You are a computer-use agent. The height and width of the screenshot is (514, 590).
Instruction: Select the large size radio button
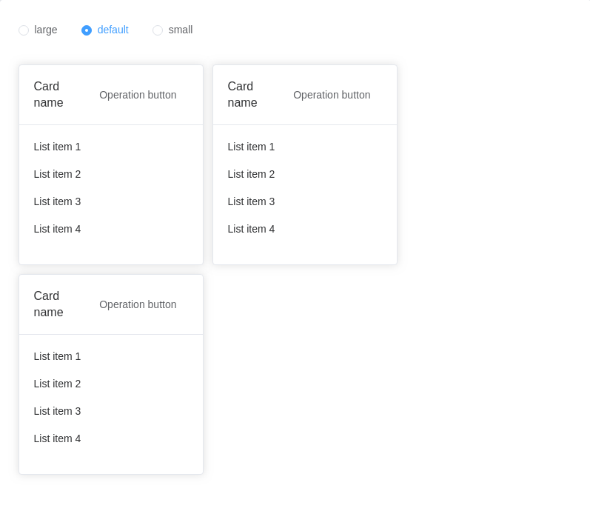[x=24, y=30]
